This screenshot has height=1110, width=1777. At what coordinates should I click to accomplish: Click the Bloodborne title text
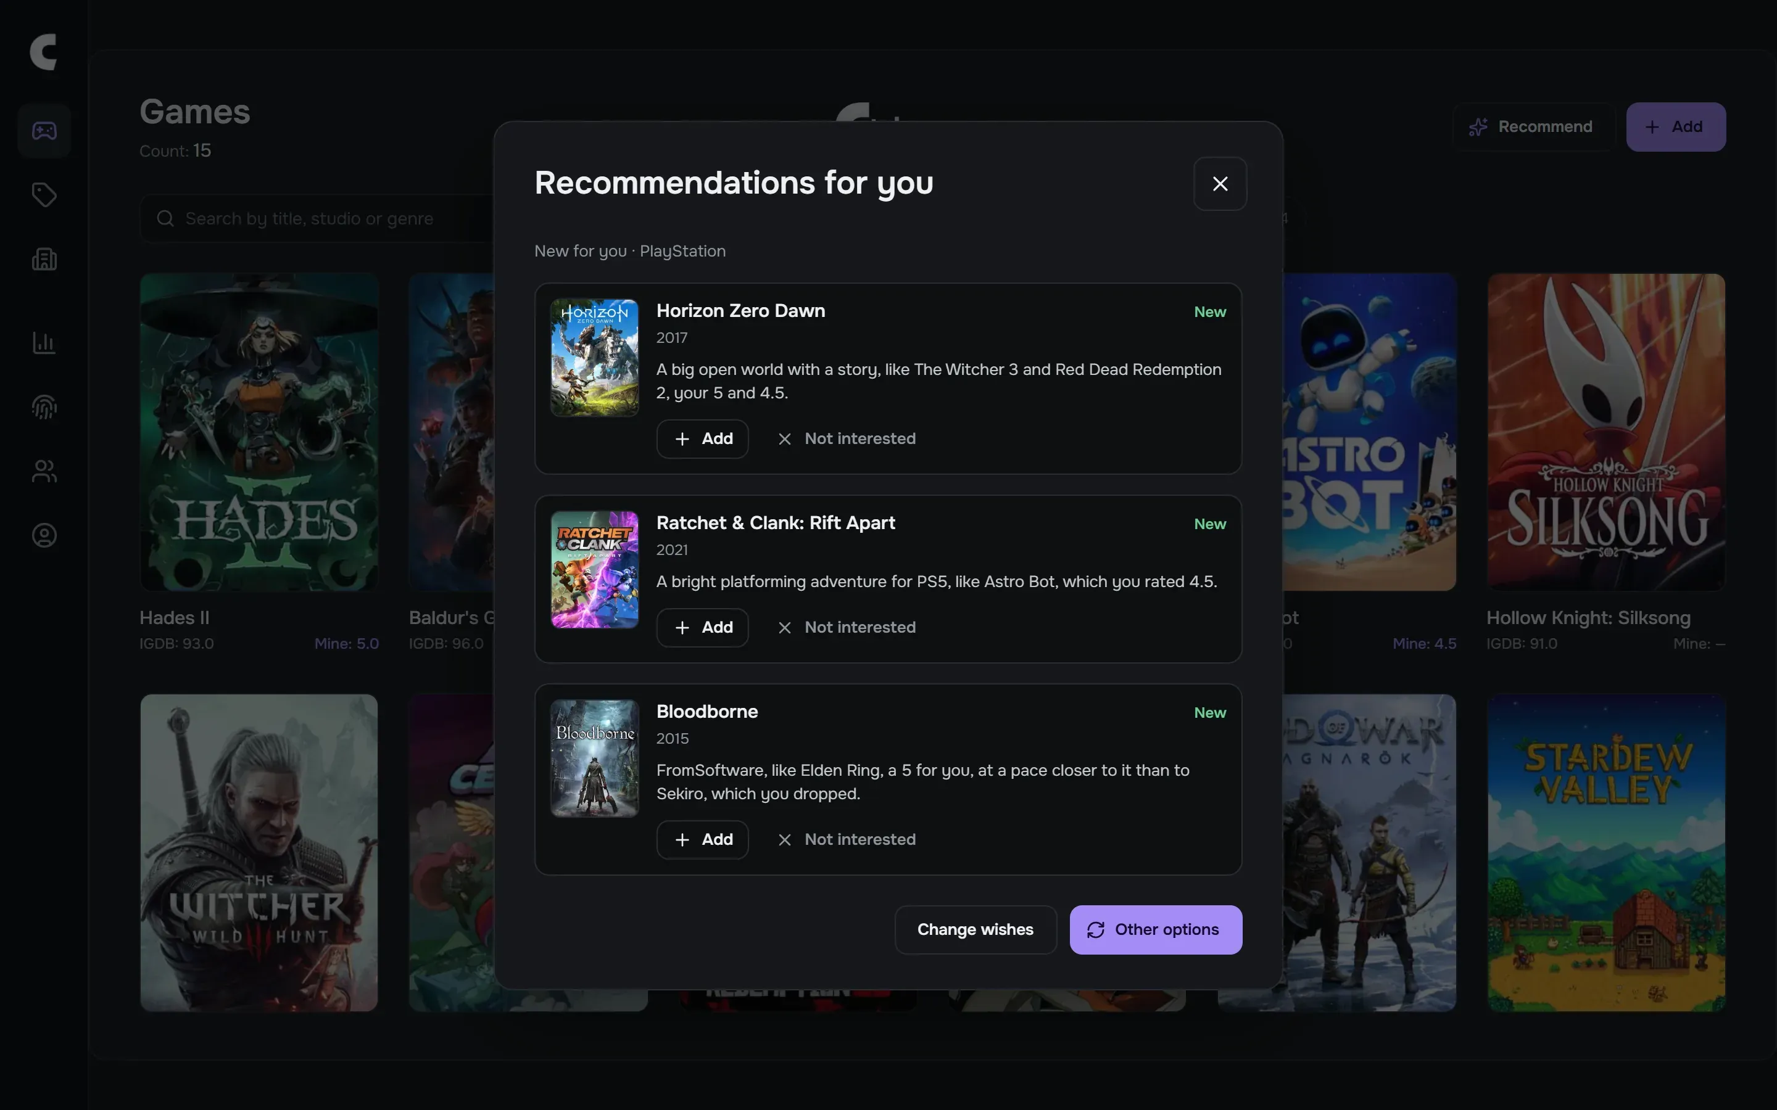point(706,712)
